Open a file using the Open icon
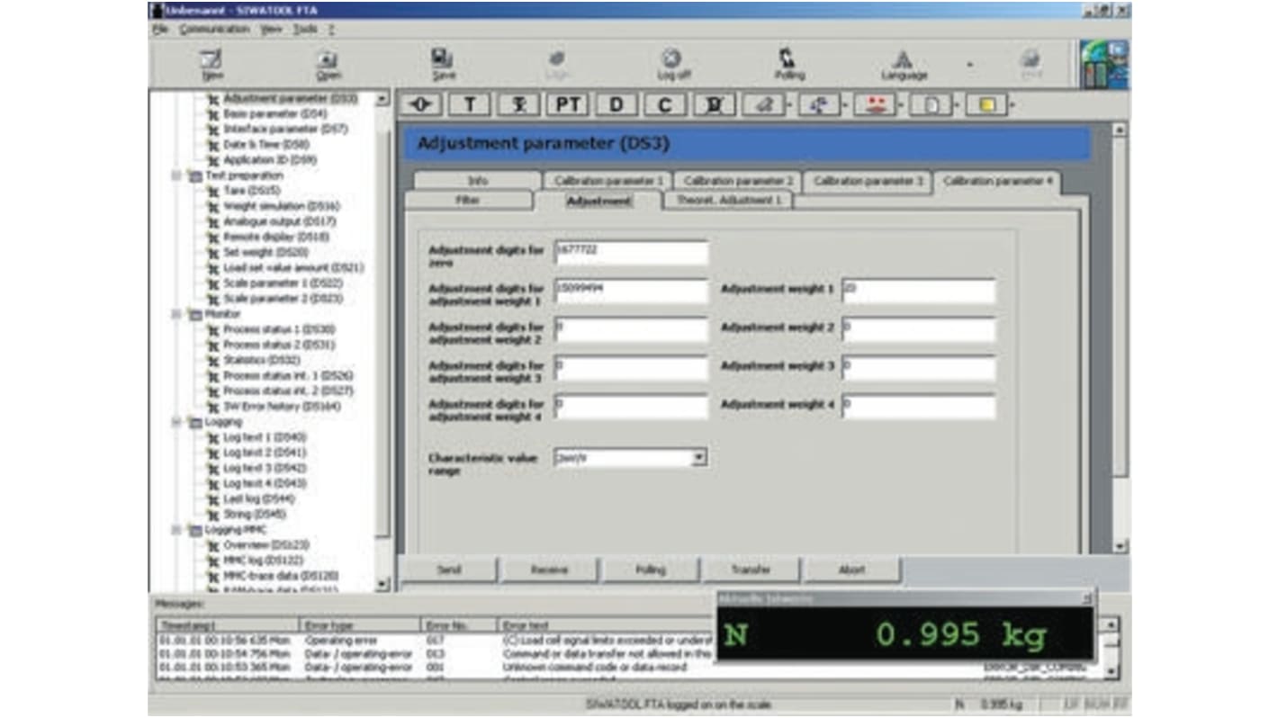The height and width of the screenshot is (718, 1278). point(328,61)
